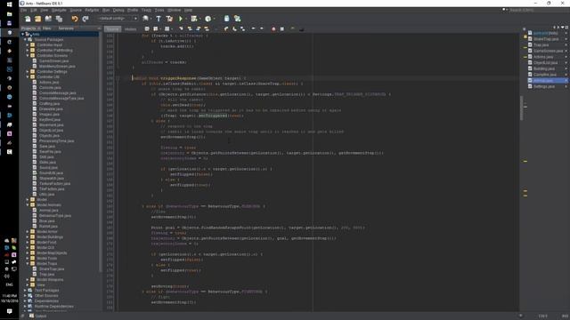Click the Profile Project toolbar icon
Screen dimensions: 570x320
[x=208, y=19]
